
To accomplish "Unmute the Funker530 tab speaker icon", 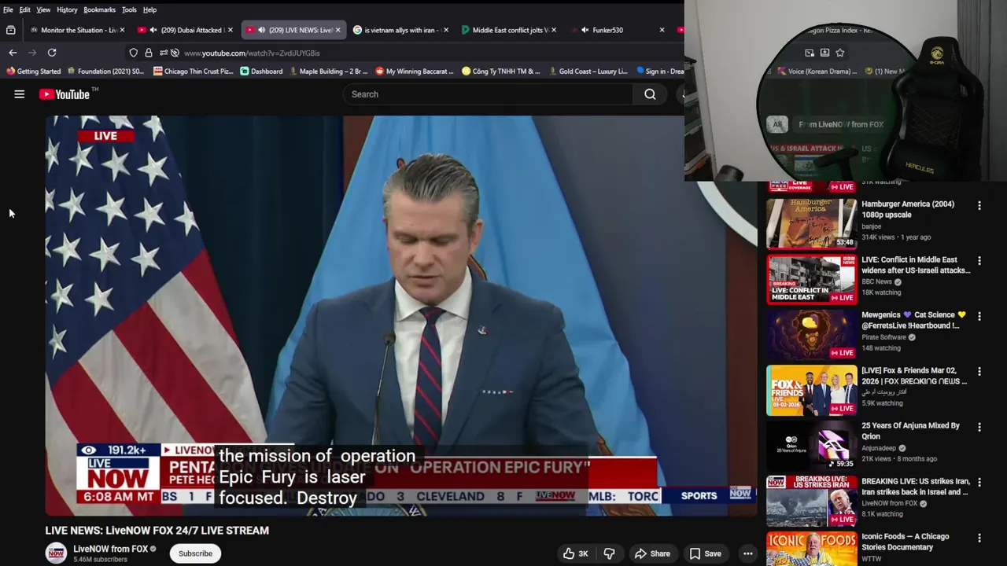I will click(x=585, y=30).
